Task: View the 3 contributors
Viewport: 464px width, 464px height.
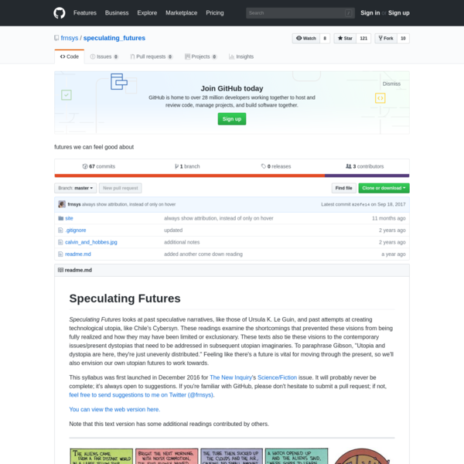Action: click(364, 166)
